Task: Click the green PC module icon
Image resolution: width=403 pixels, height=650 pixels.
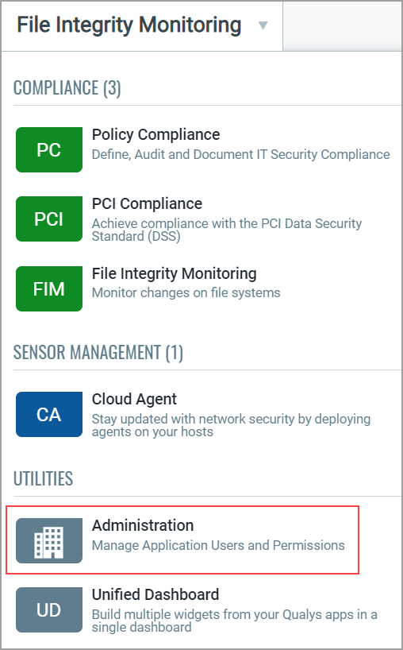Action: click(49, 149)
